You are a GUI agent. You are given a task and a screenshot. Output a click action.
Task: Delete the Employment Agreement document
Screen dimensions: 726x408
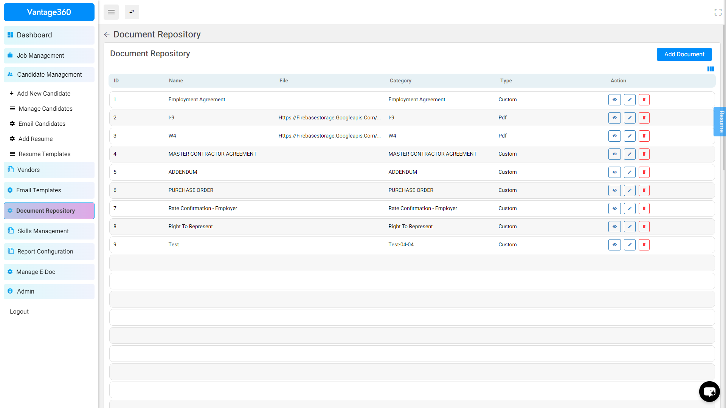click(644, 100)
